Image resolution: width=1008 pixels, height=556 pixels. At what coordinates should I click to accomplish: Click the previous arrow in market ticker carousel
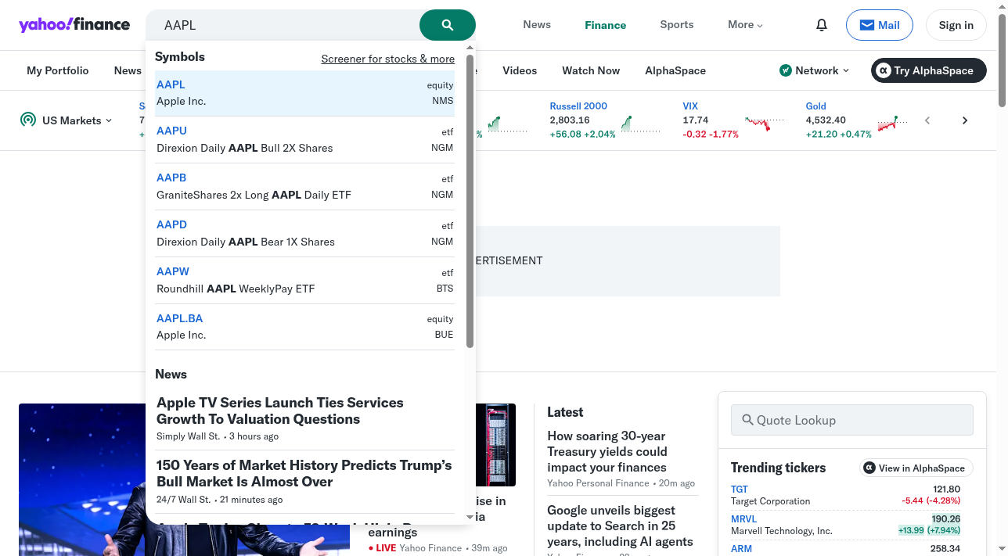point(927,120)
